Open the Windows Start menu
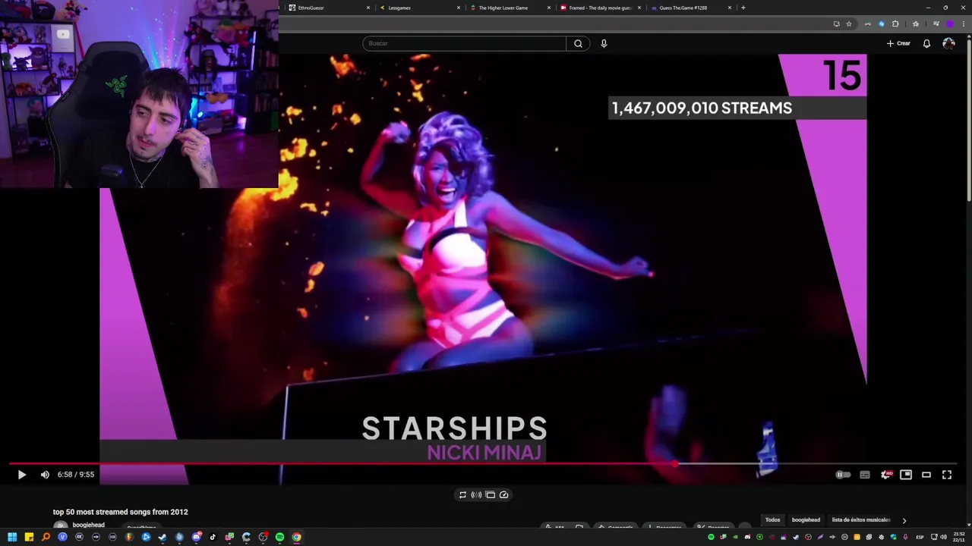 tap(12, 537)
